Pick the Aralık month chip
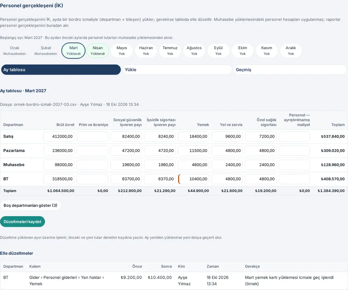 pos(291,51)
